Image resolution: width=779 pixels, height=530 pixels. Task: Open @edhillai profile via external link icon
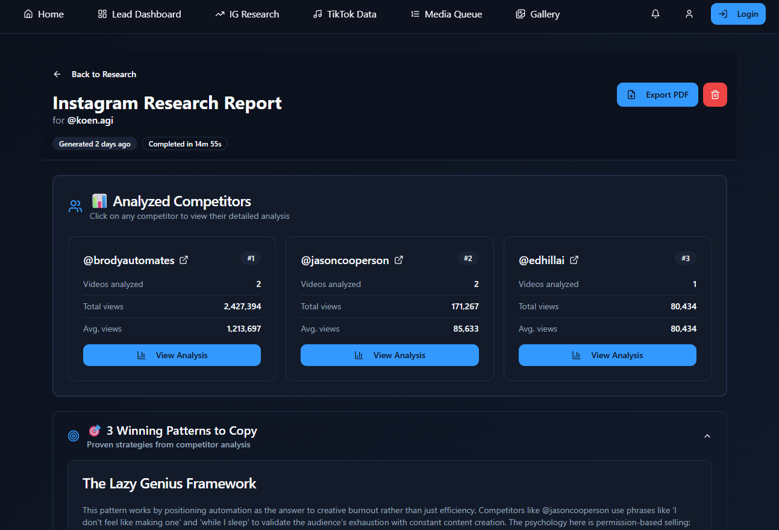point(574,260)
